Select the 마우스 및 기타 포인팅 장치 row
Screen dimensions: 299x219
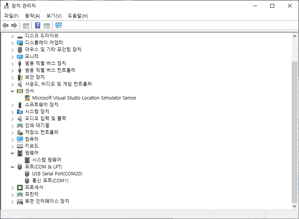pos(53,50)
